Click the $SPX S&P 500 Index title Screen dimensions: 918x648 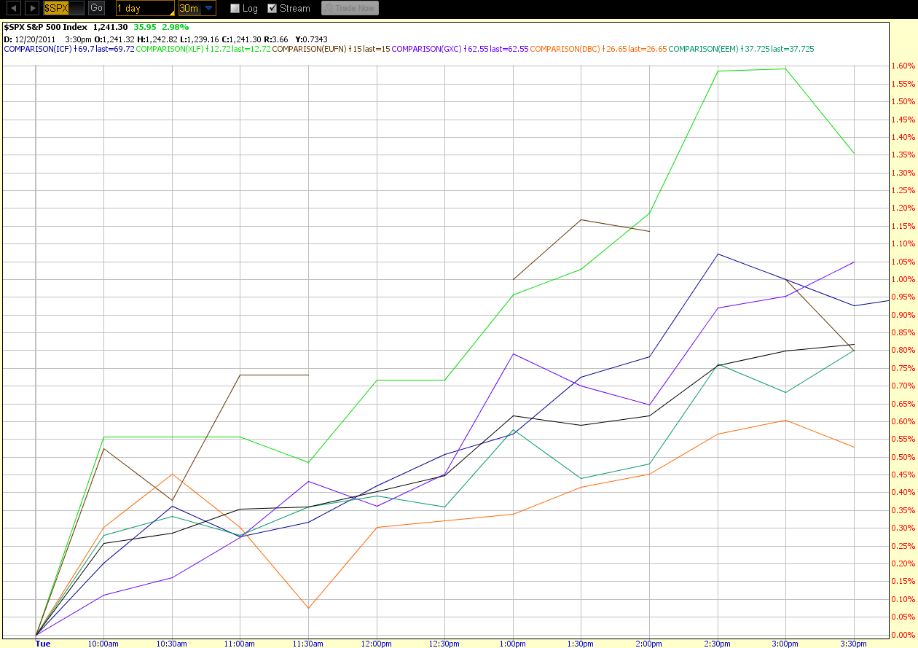click(x=45, y=27)
